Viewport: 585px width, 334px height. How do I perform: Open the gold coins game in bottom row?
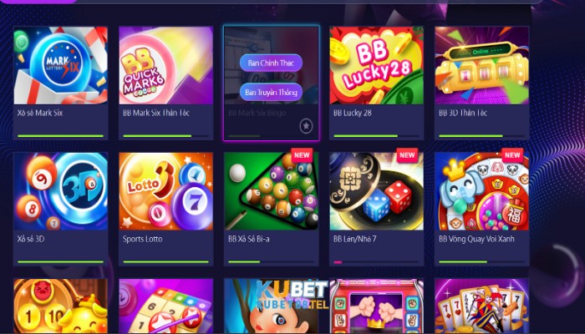60,306
